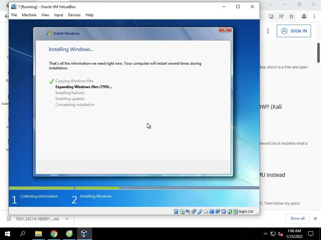Click the 'Installing Windows...' heading

click(71, 49)
